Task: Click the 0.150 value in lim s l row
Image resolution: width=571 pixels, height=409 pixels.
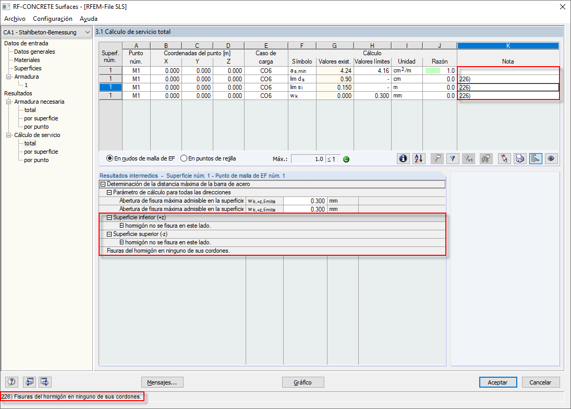Action: pos(335,88)
